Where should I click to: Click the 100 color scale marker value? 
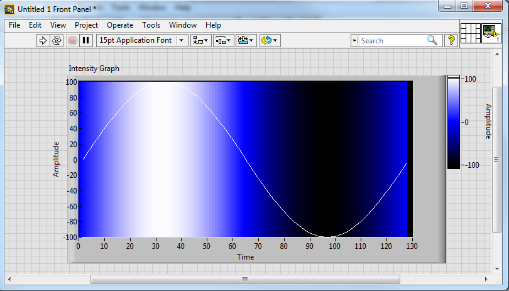click(x=470, y=79)
